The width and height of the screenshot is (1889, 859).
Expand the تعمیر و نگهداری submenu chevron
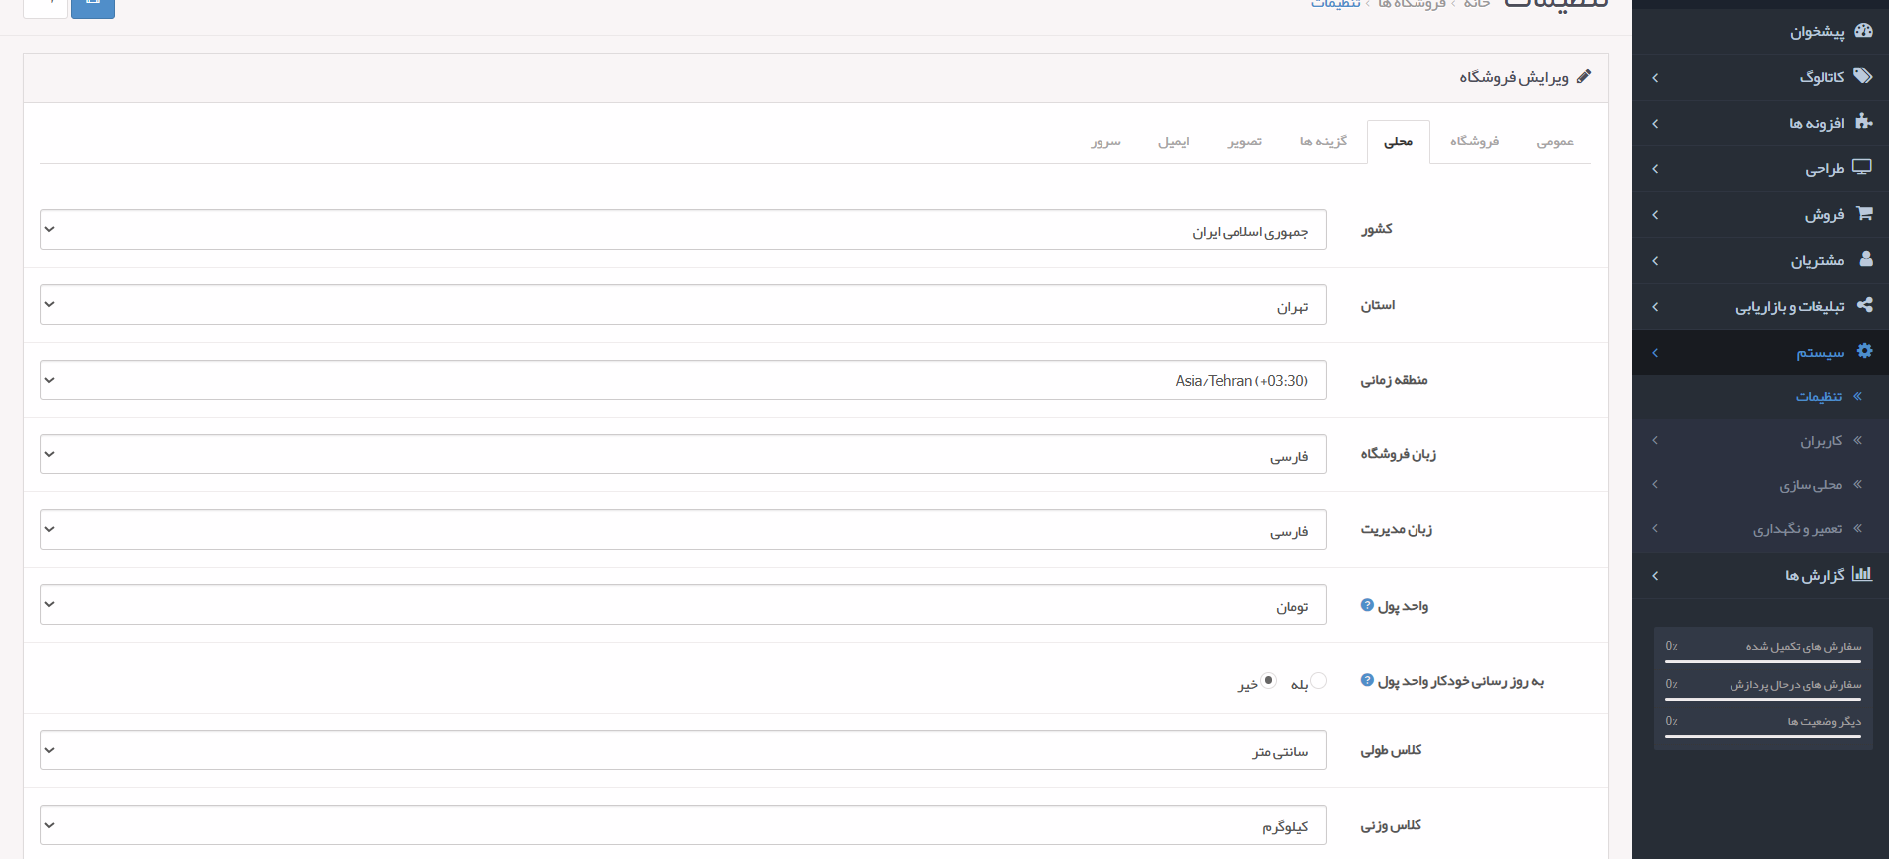pos(1655,528)
